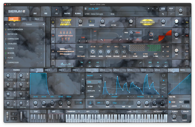Screen dimensions: 195x127
Task: Click the expand FX view icon
Action: click(x=6, y=19)
